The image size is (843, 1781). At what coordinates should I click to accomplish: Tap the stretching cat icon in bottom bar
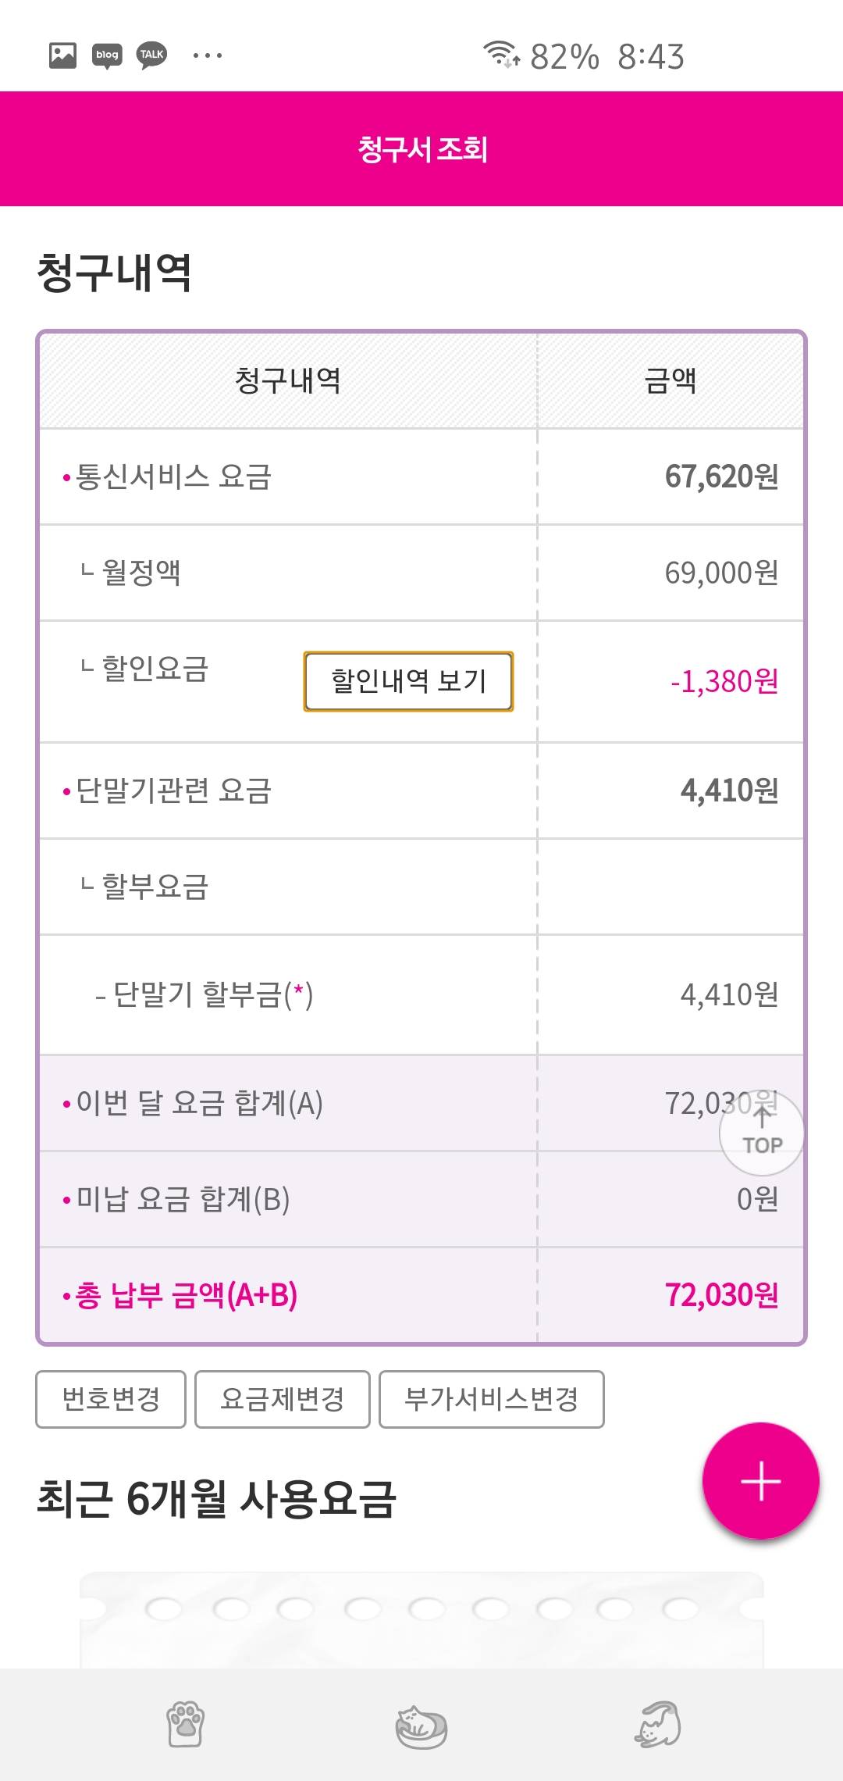point(657,1724)
